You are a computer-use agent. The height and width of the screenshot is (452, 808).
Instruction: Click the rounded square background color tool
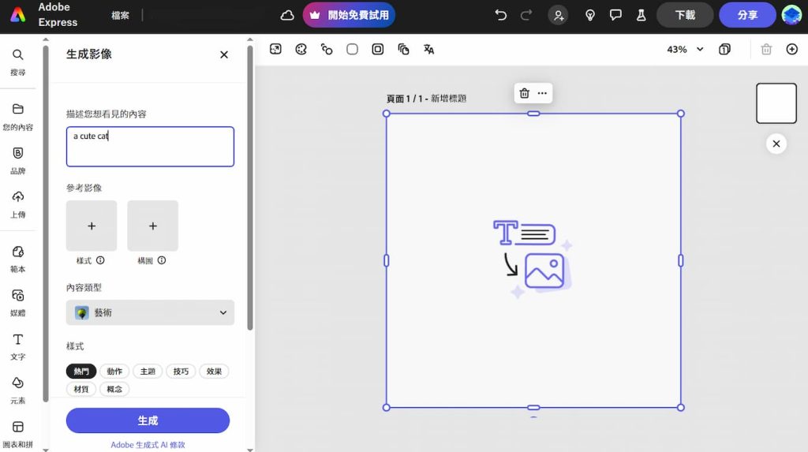click(x=352, y=49)
